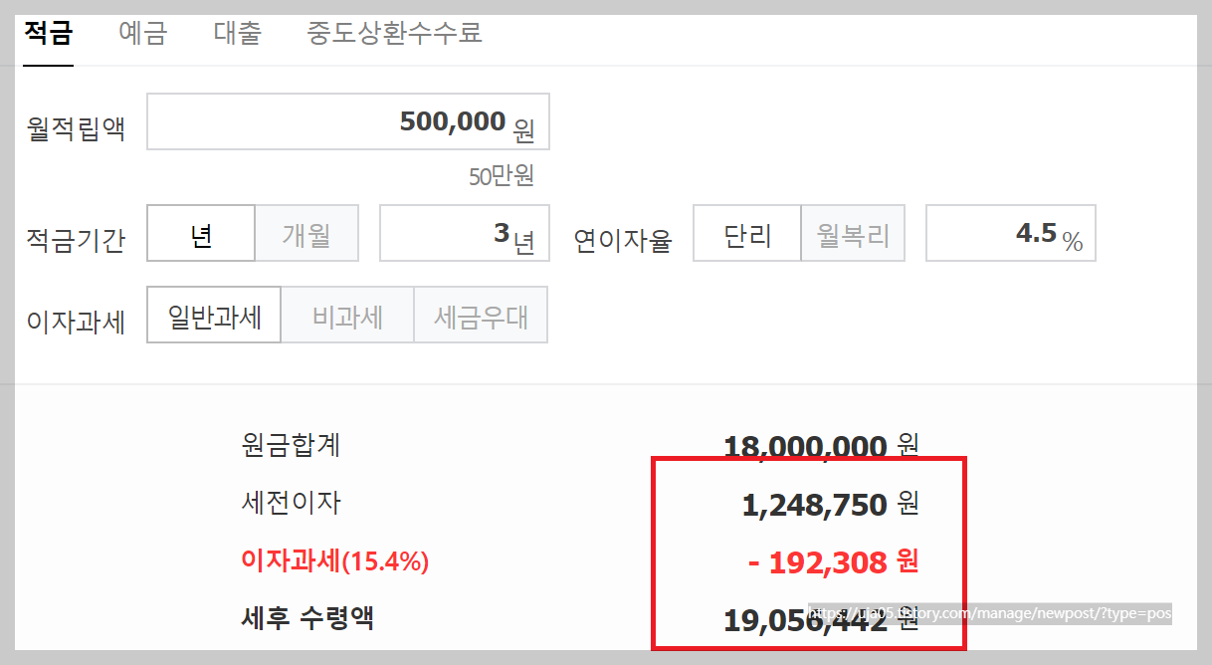Click the red 이자과세(15.4%) label

335,561
